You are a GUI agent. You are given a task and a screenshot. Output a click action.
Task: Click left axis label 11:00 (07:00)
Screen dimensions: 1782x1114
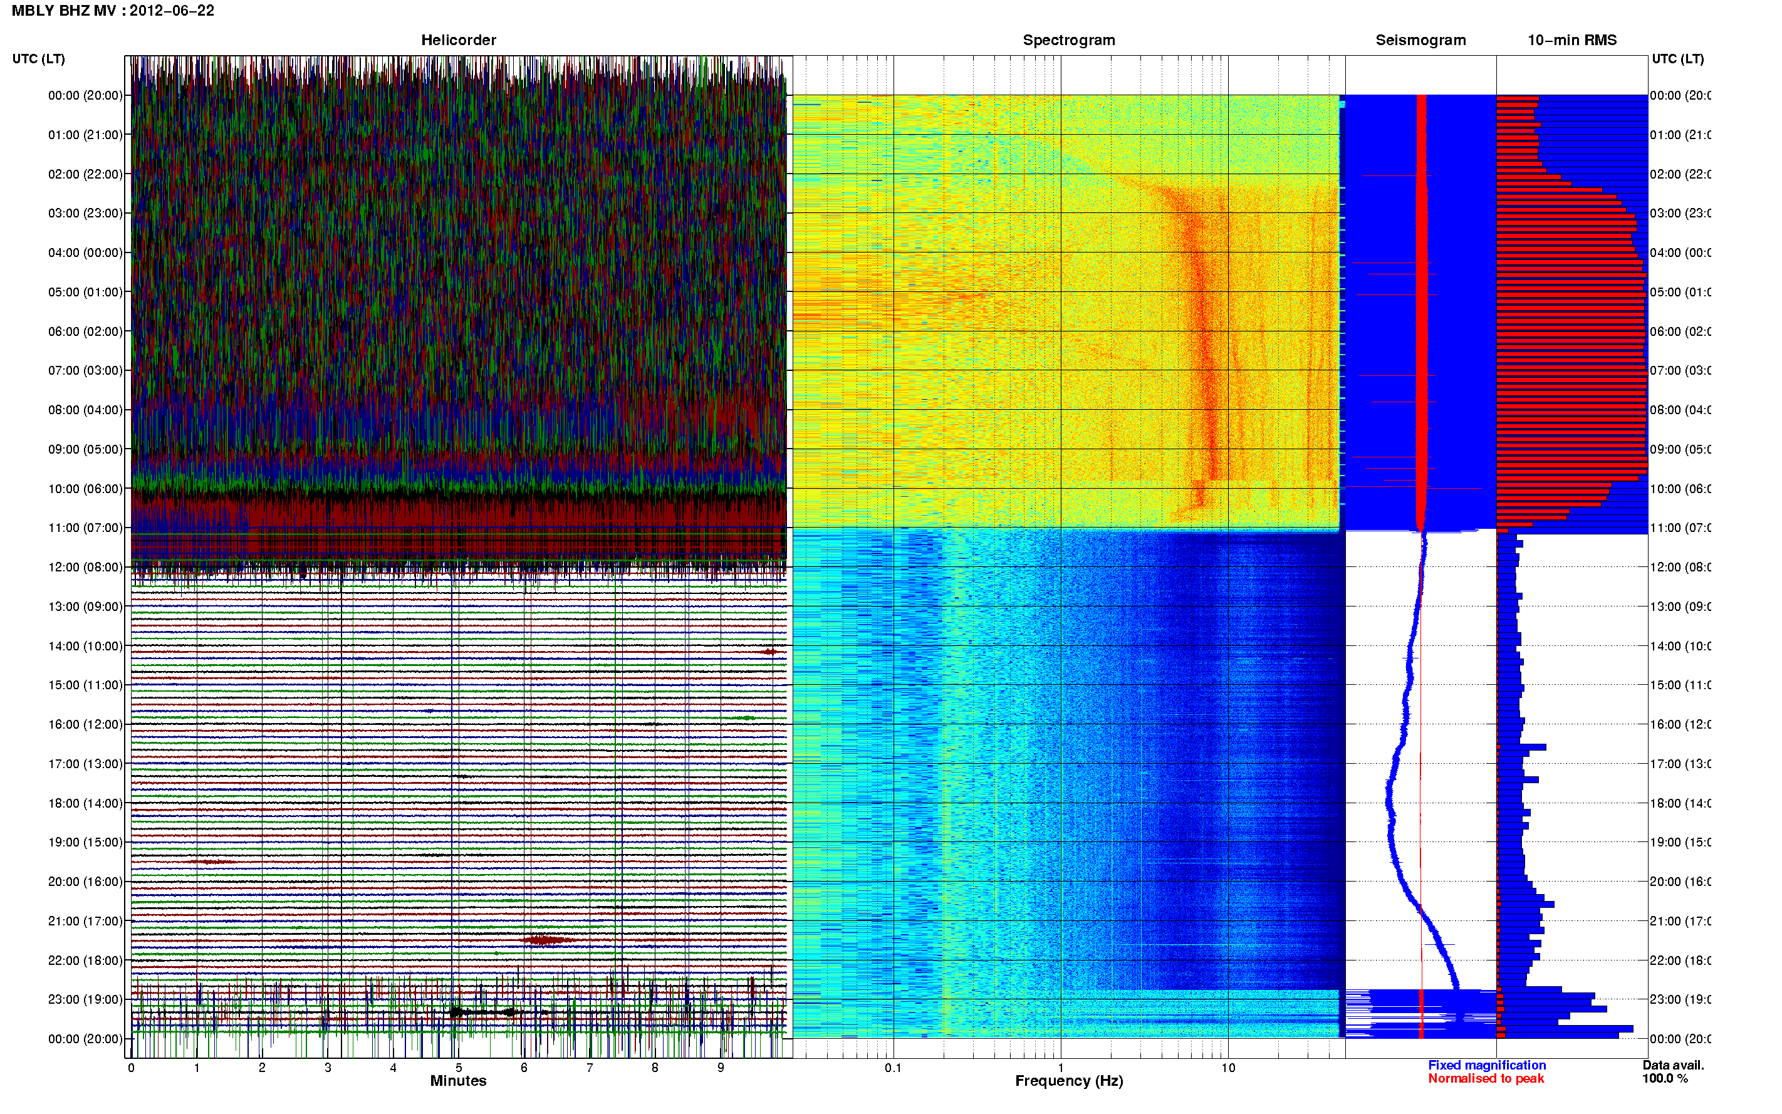tap(85, 528)
